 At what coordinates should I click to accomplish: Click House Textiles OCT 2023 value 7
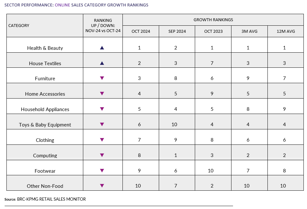point(212,63)
